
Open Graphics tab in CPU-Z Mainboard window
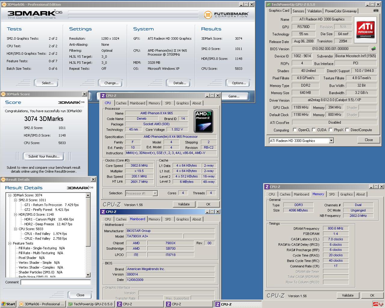pyautogui.click(x=183, y=219)
